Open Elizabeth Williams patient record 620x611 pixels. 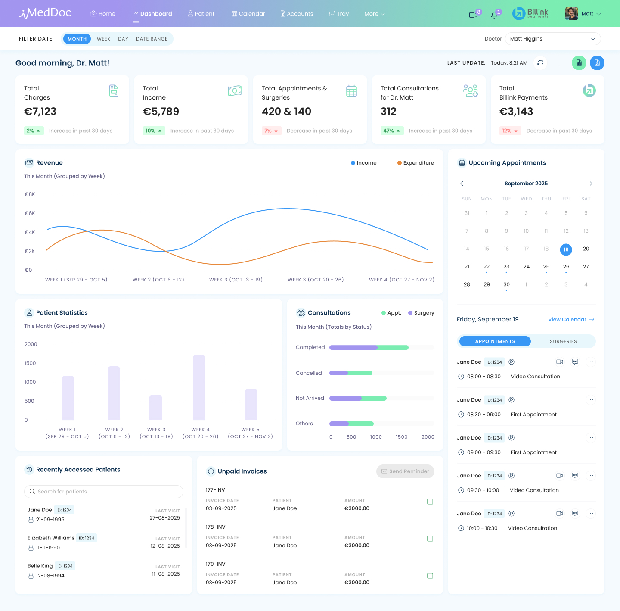coord(104,542)
